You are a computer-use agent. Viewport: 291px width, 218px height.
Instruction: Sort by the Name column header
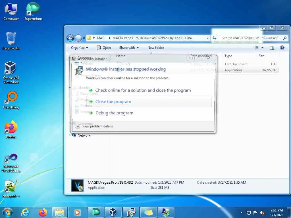121,56
